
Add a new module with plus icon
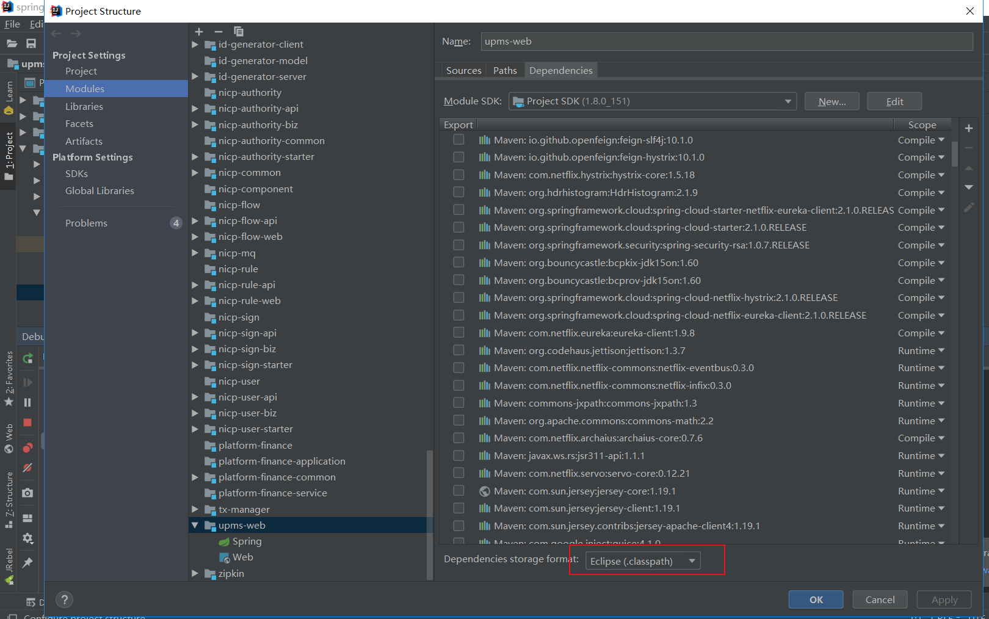199,32
